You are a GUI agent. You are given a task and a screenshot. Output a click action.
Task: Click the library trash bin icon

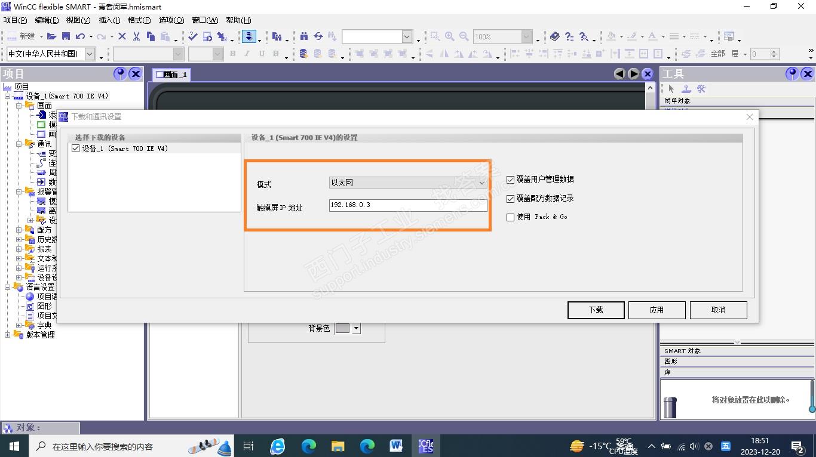[670, 407]
